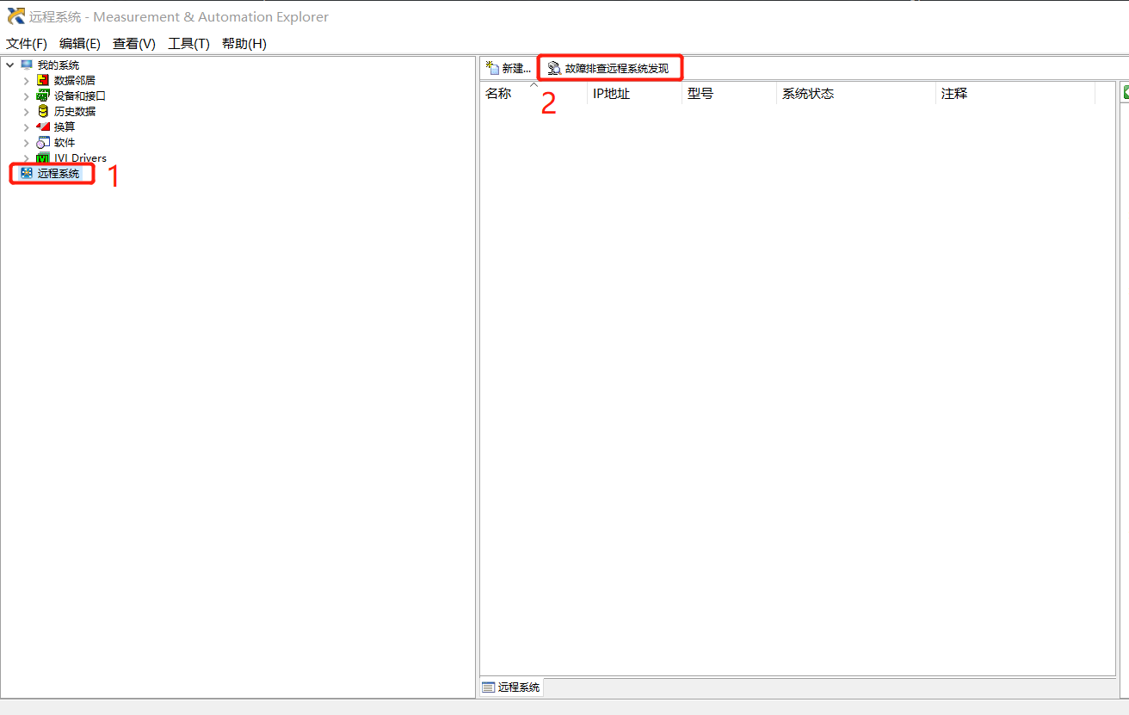Switch to the 远程系统 bottom tab
The width and height of the screenshot is (1129, 715).
(511, 687)
